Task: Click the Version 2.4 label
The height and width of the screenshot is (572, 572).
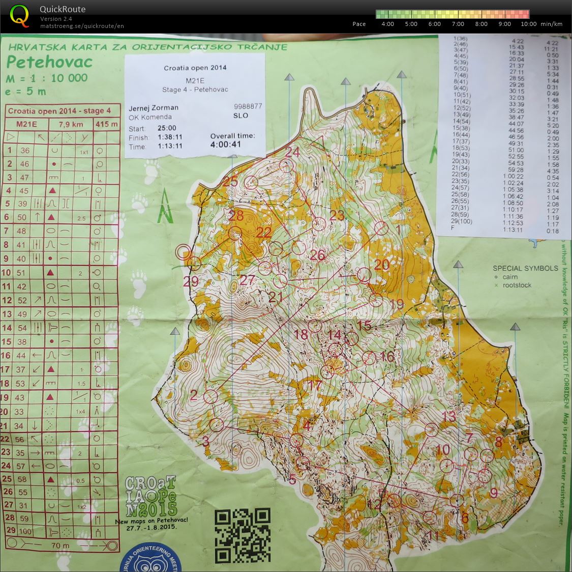Action: click(x=56, y=19)
